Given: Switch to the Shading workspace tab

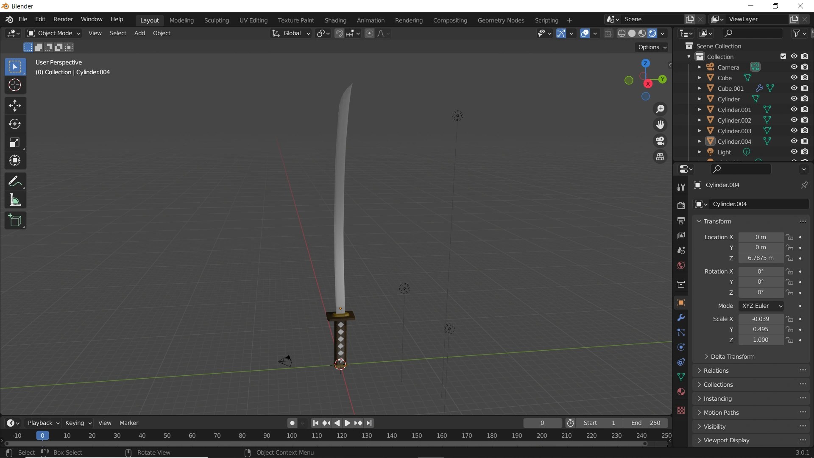Looking at the screenshot, I should 336,20.
